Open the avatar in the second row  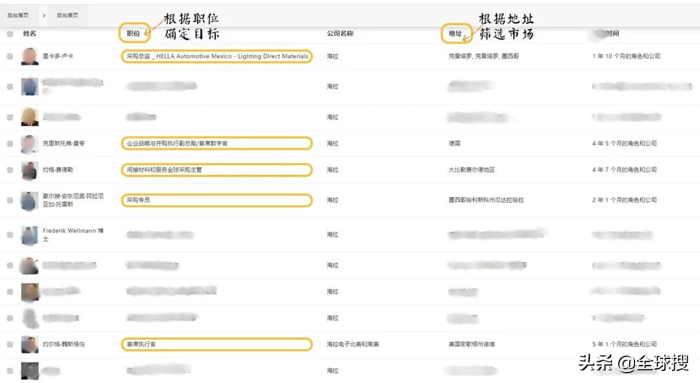(x=29, y=86)
